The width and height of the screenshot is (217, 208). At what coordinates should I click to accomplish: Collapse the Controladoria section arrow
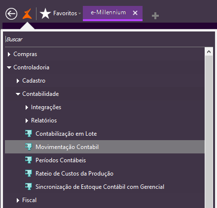click(x=9, y=67)
